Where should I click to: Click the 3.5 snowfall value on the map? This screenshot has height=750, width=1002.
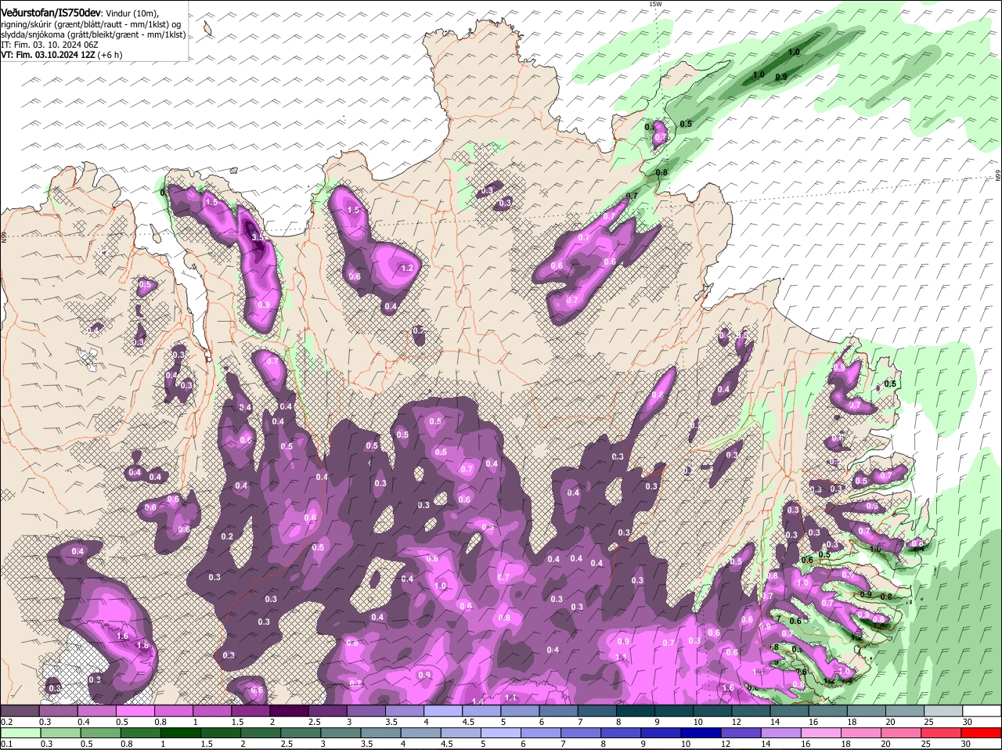[x=258, y=236]
